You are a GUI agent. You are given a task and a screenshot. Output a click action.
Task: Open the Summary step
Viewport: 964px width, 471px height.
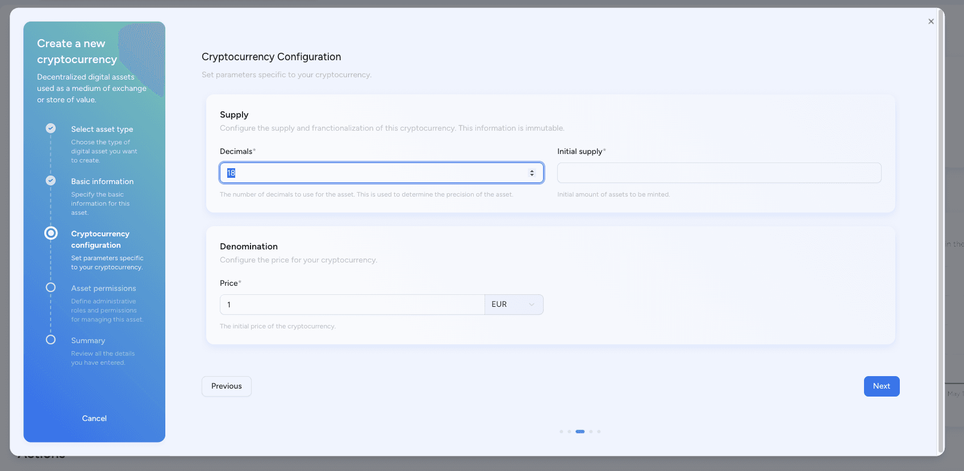coord(88,341)
